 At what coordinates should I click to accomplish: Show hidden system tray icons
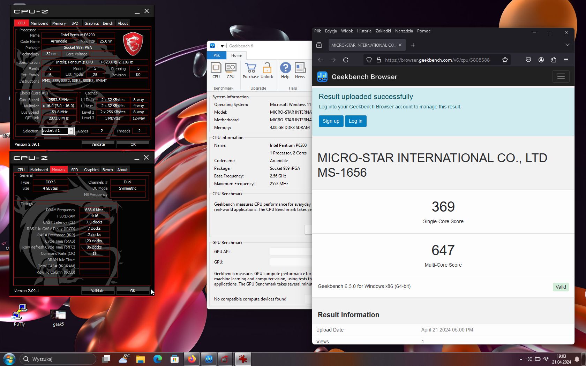pyautogui.click(x=521, y=359)
